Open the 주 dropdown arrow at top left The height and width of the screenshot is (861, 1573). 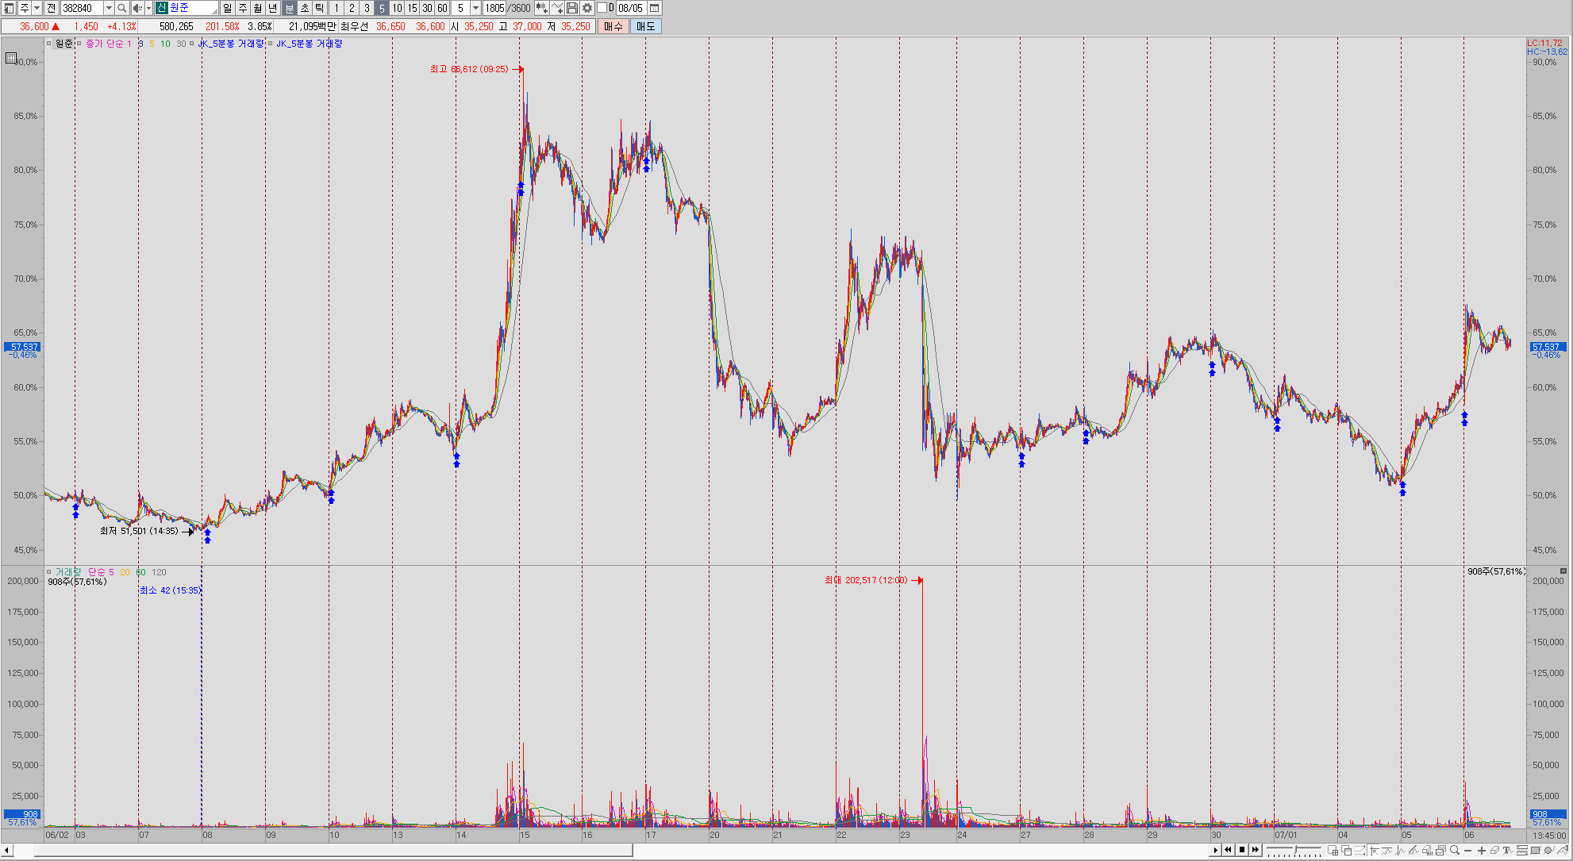[37, 8]
